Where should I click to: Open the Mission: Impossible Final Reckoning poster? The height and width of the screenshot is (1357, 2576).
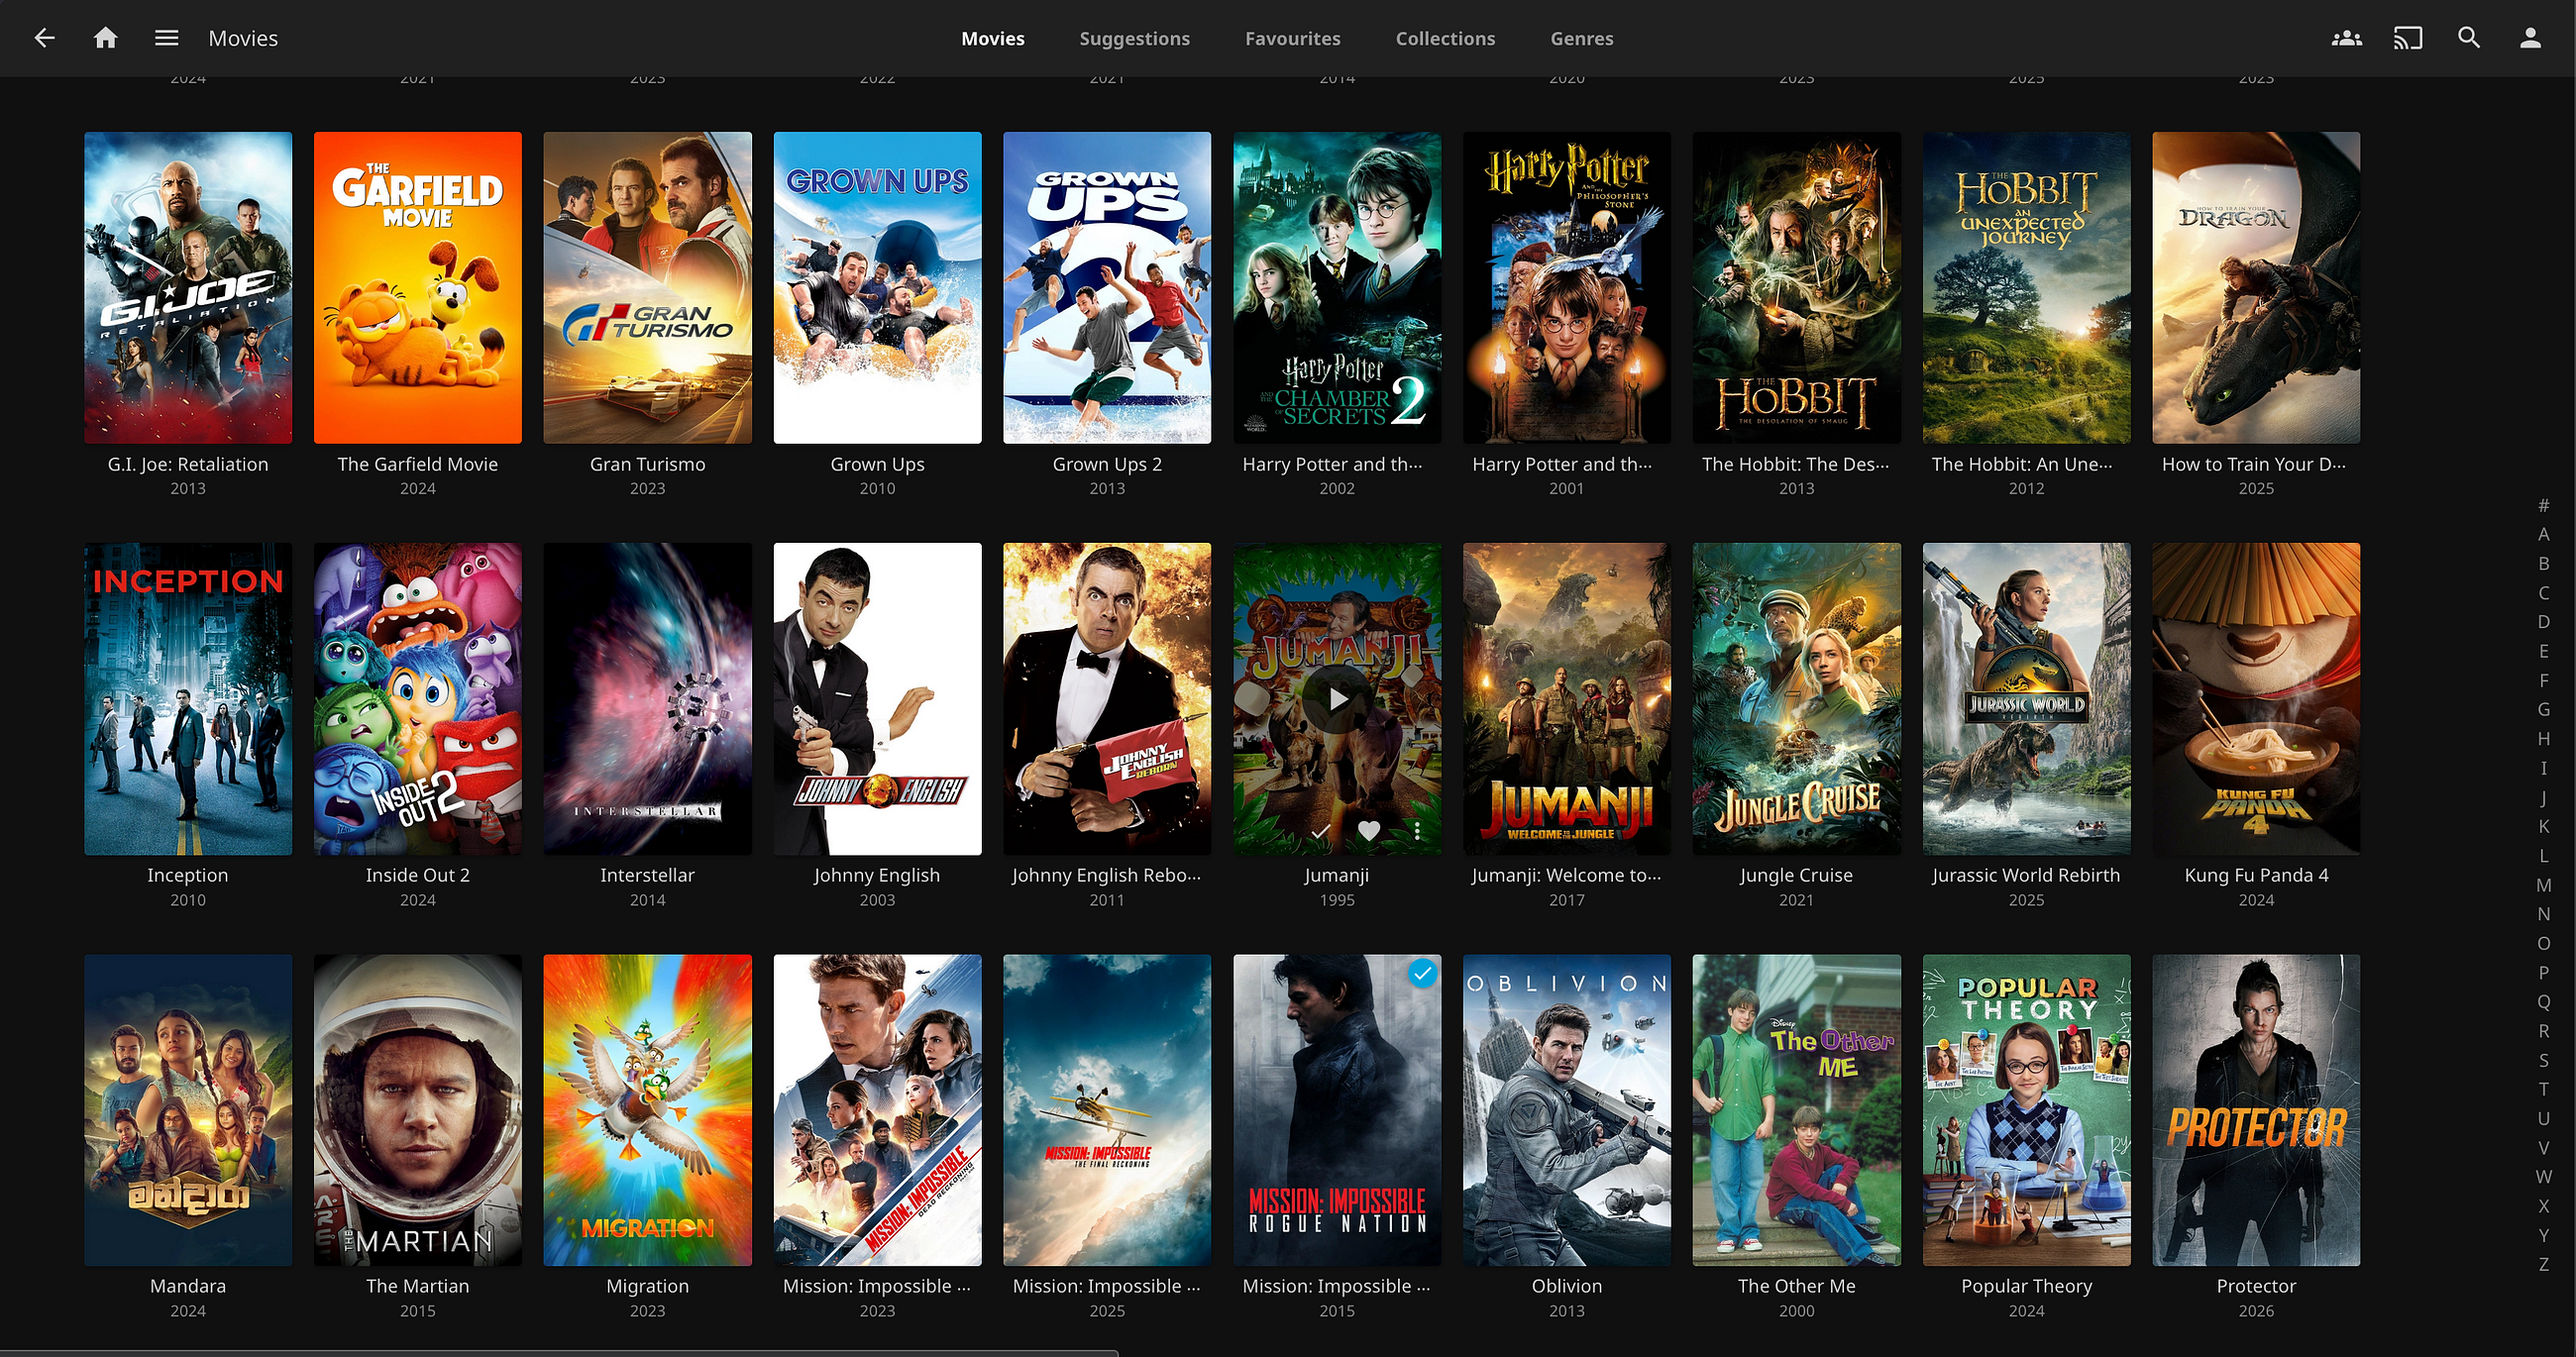1107,1110
